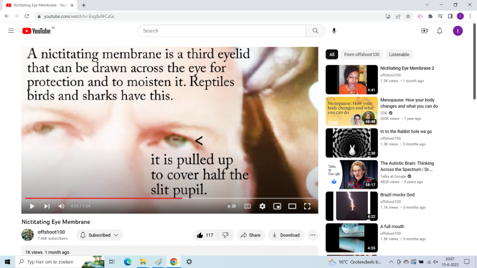Open offshoot100 channel avatar
This screenshot has height=268, width=477.
27,235
